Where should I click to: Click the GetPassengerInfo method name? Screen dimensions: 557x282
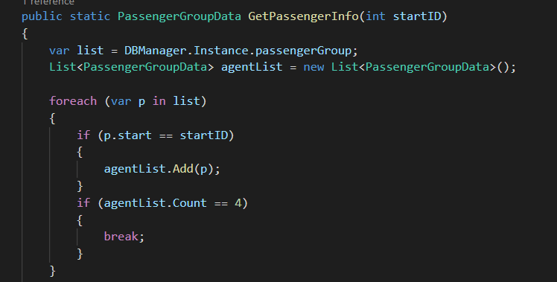pyautogui.click(x=303, y=16)
